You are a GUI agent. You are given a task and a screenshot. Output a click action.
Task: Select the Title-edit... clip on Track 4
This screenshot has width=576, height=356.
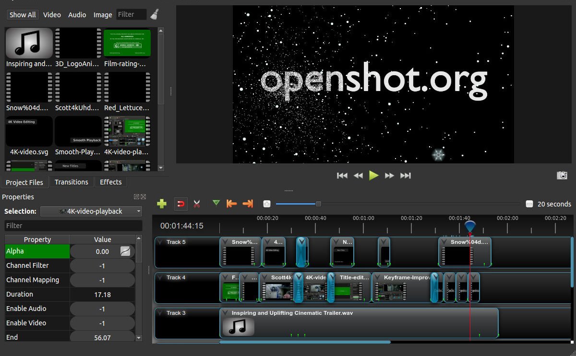tap(351, 287)
